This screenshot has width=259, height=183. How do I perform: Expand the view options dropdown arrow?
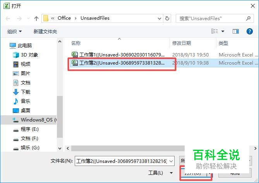point(223,31)
